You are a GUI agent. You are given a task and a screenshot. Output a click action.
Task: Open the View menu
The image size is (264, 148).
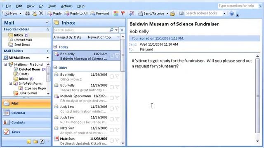[x=31, y=6]
